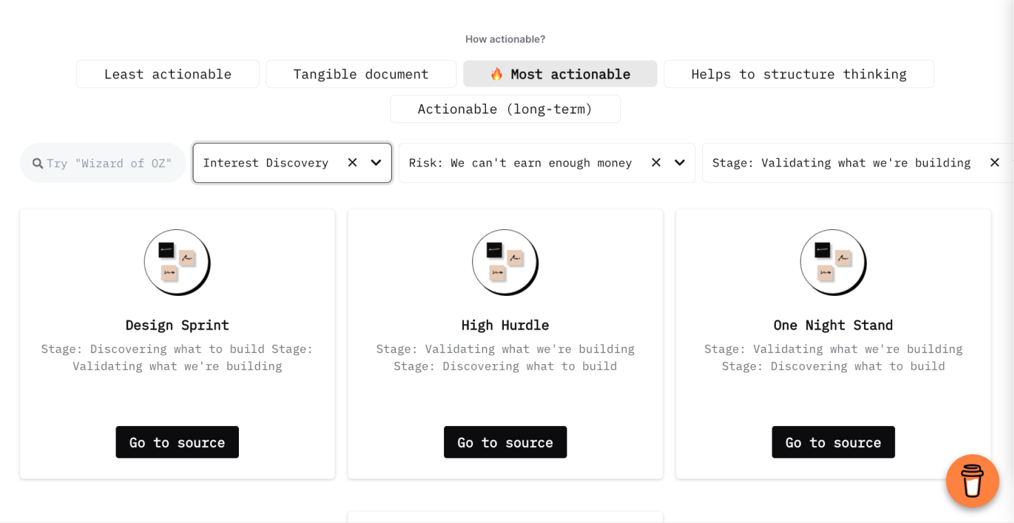Click the search magnifier icon

37,162
